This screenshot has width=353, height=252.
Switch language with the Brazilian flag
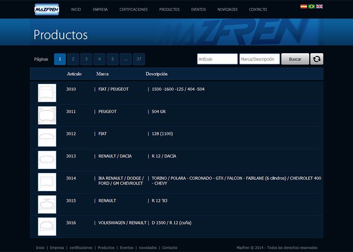(312, 6)
